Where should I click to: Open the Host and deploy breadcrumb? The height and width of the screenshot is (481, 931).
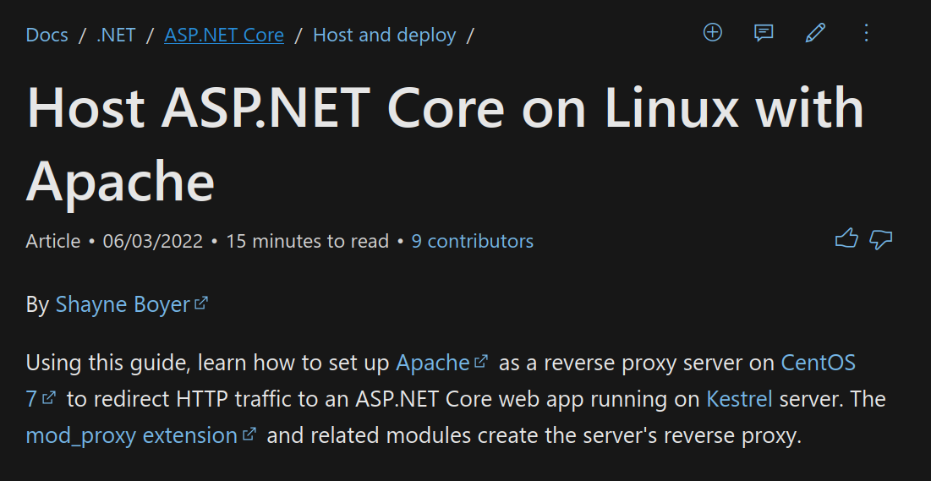[384, 35]
